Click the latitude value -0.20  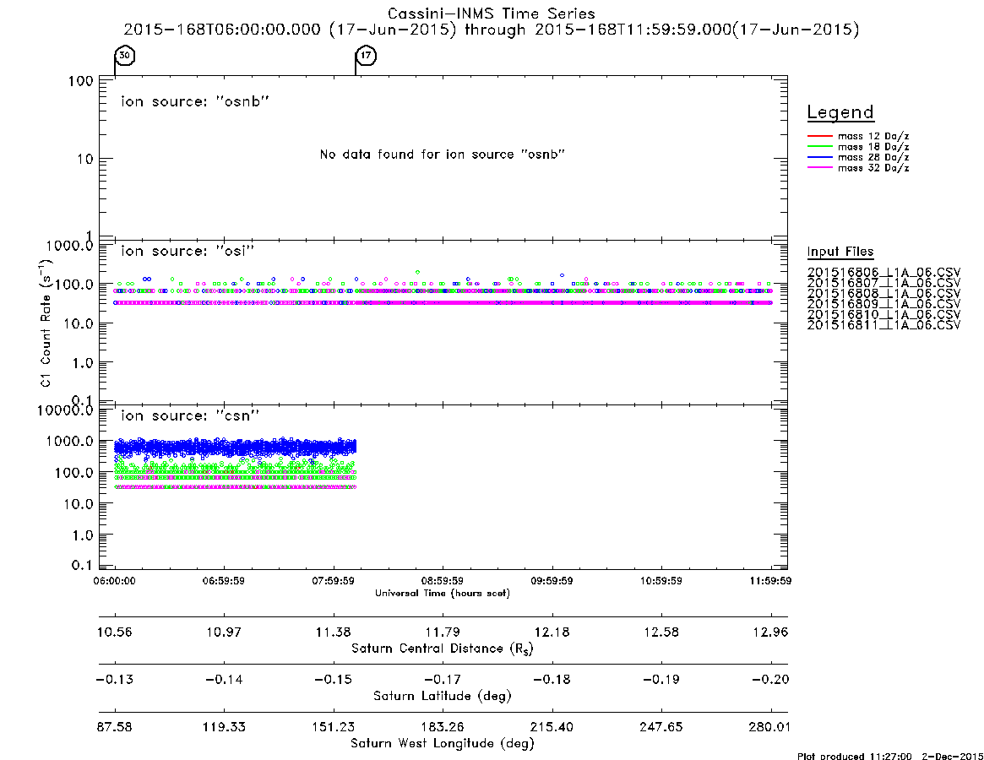coord(770,680)
